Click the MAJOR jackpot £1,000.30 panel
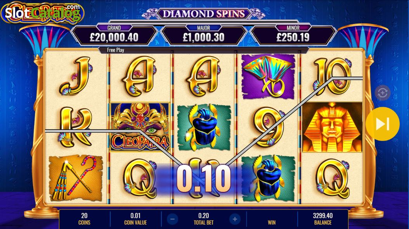The image size is (409, 229). (204, 35)
